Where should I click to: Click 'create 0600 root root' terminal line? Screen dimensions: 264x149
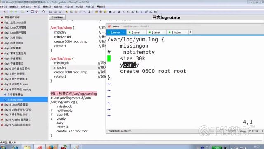pos(153,71)
